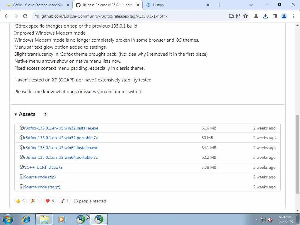
Task: Click the 13 people reacted text
Action: (90, 201)
